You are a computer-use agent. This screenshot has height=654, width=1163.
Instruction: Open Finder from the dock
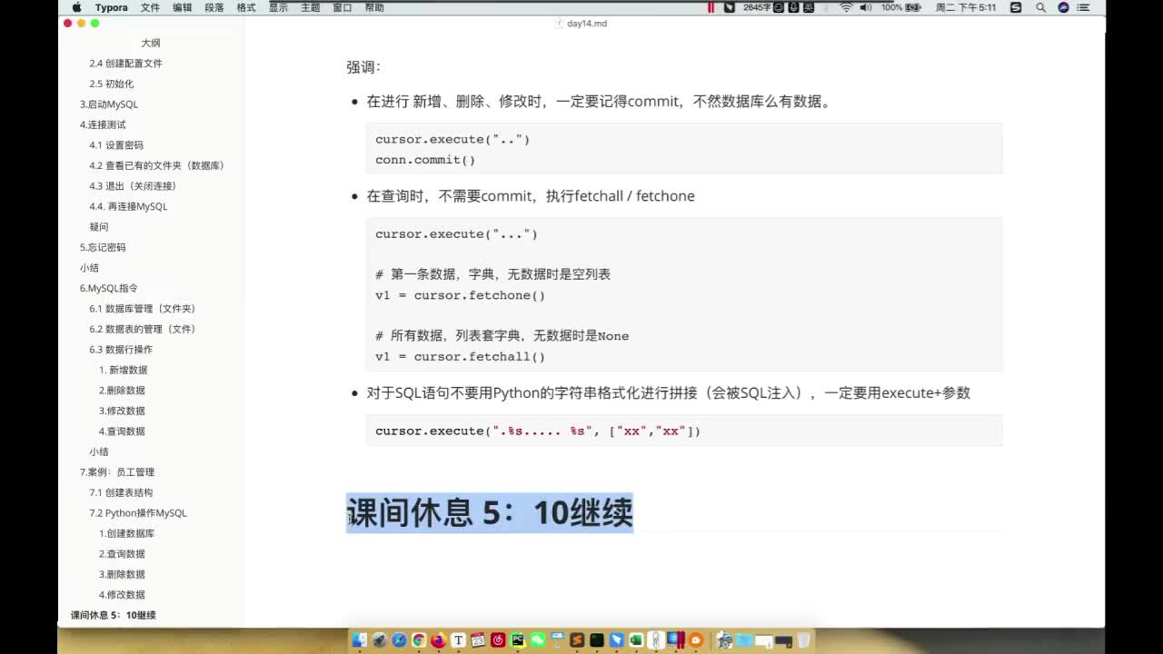(360, 640)
